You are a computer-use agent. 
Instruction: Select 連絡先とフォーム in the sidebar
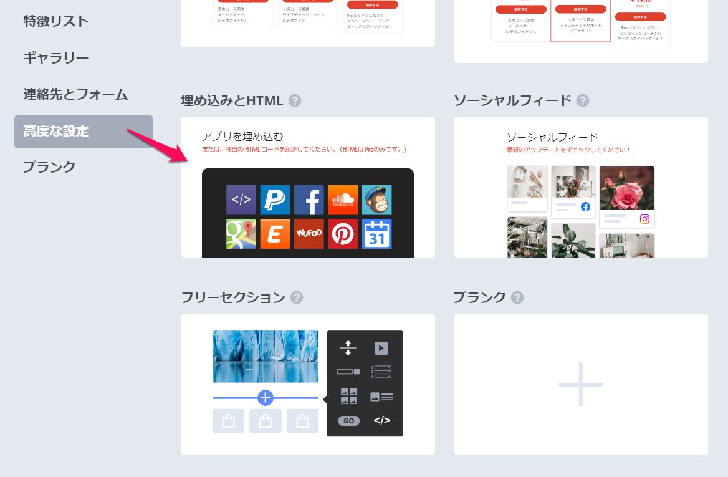tap(75, 94)
